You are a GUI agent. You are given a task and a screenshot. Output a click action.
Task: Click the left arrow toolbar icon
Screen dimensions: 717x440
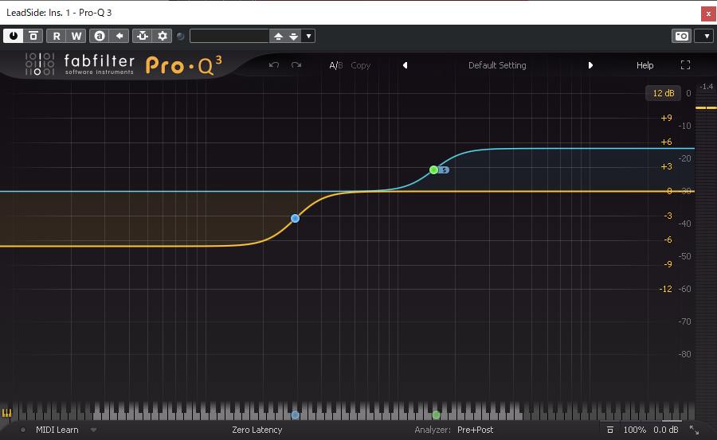coord(119,36)
